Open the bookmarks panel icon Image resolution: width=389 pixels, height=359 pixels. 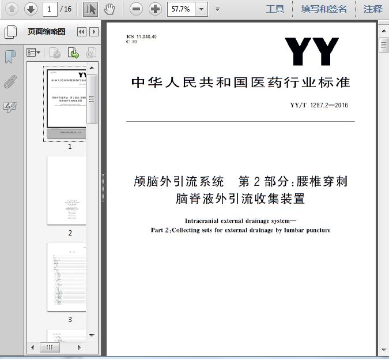pos(10,57)
